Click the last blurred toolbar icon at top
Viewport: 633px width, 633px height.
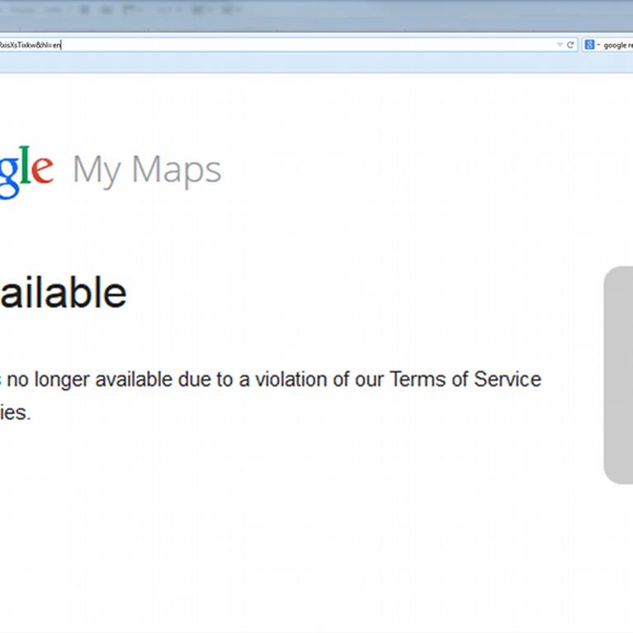coord(230,10)
